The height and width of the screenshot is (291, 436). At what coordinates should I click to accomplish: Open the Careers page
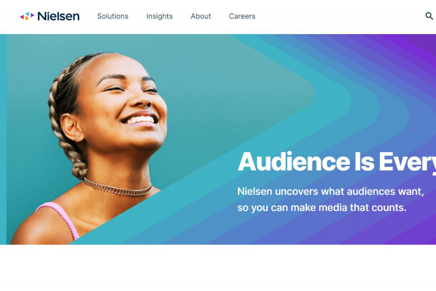click(242, 16)
